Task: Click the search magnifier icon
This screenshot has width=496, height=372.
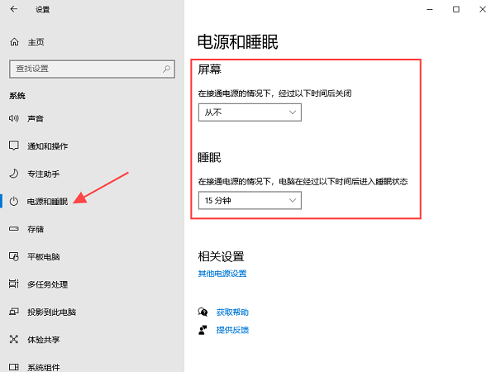Action: point(166,69)
